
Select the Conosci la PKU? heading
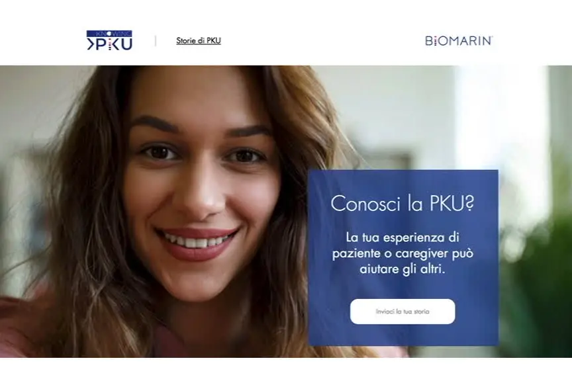[403, 202]
